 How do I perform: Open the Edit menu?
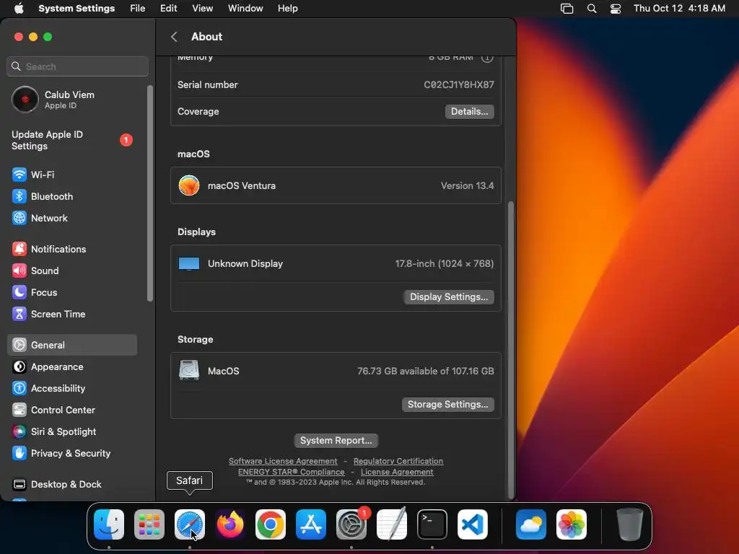tap(168, 9)
